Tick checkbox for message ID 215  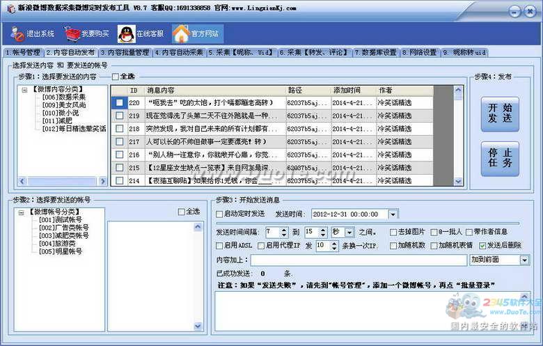[x=120, y=168]
